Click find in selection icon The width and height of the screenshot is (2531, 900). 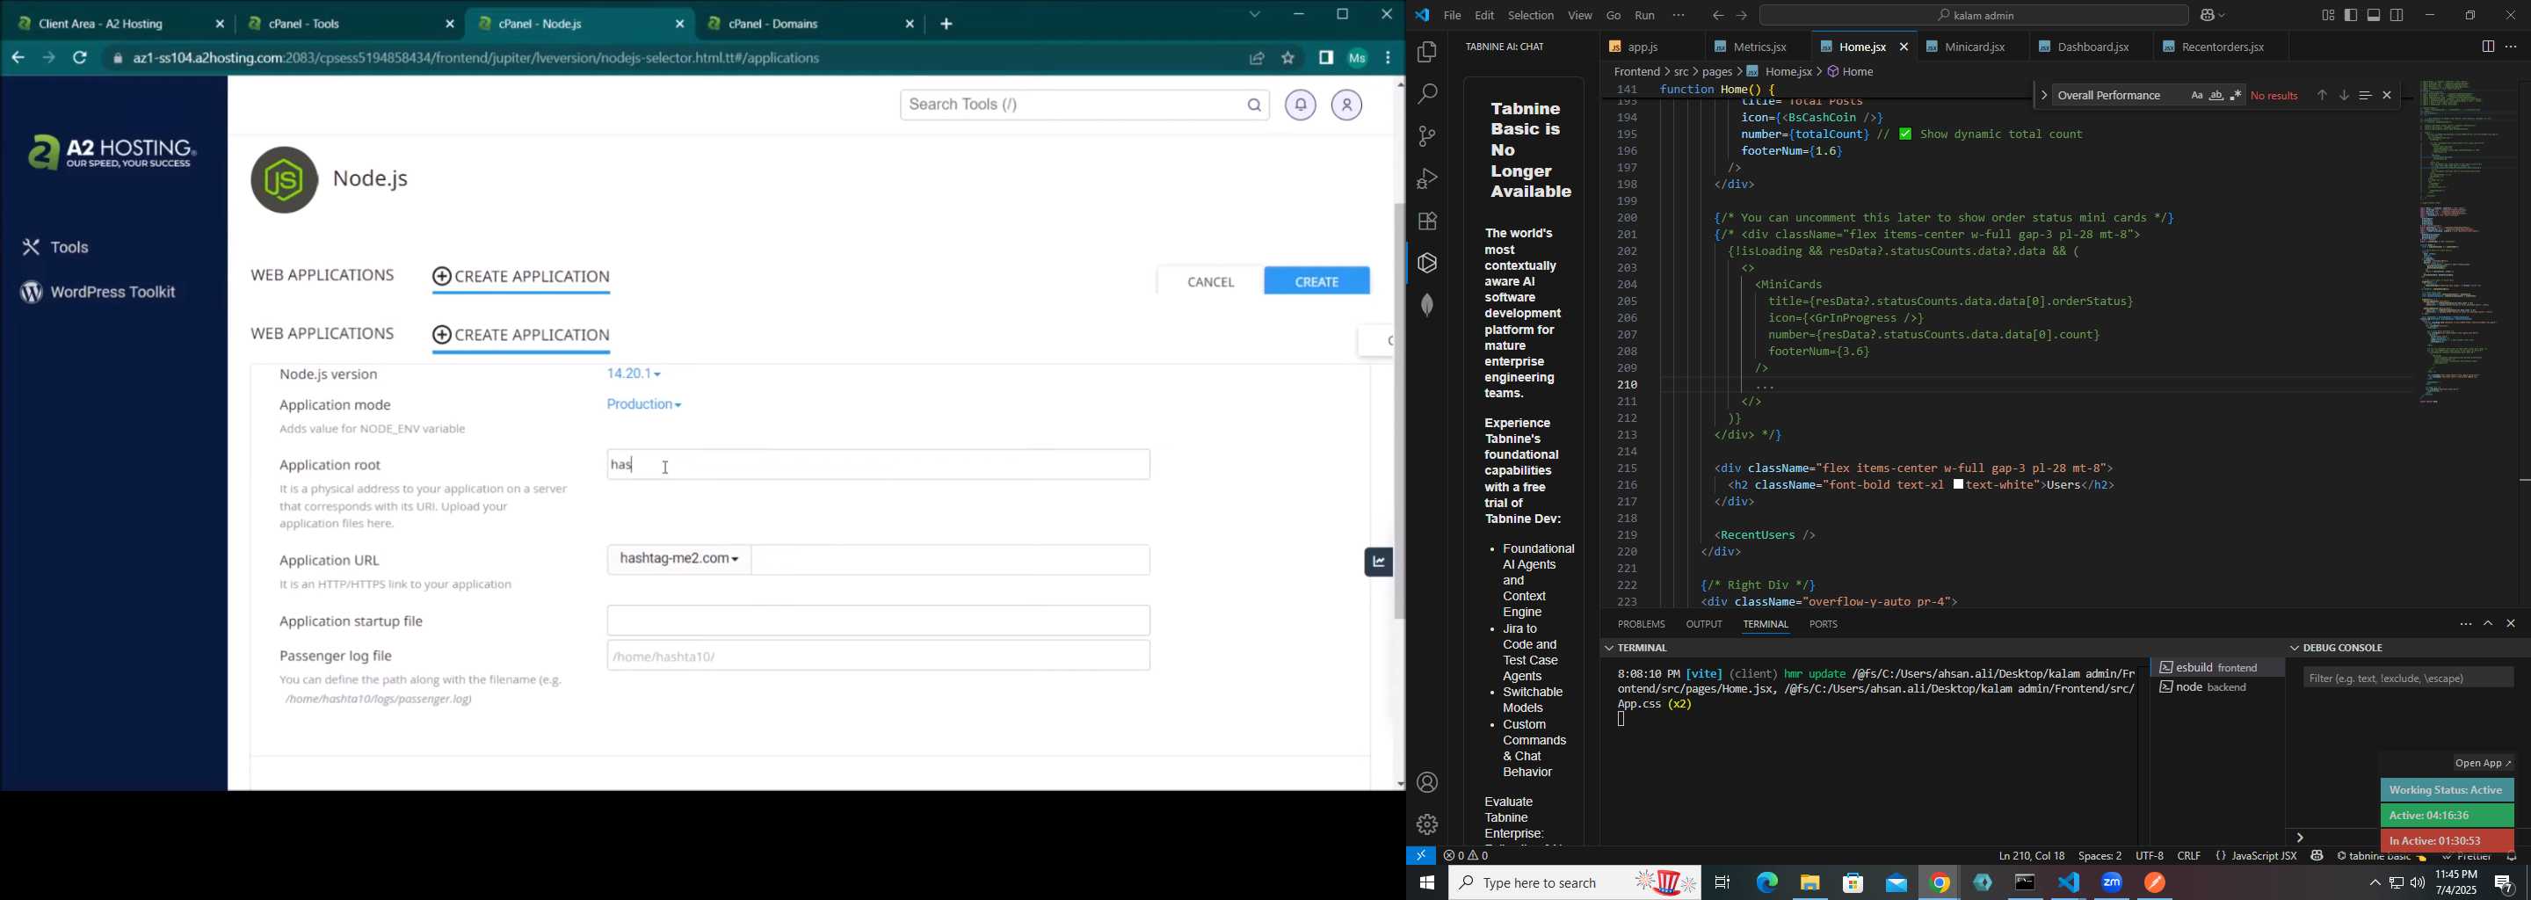2365,95
